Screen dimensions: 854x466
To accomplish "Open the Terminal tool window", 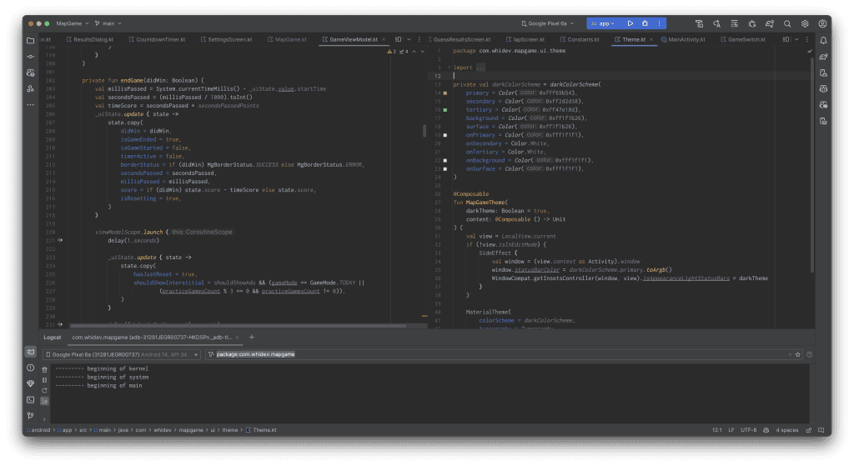I will 30,399.
